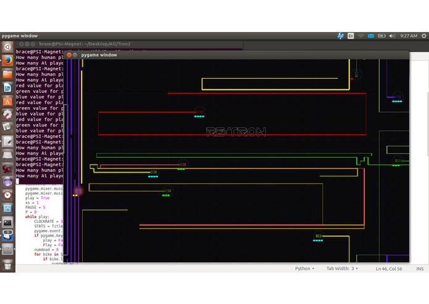The image size is (429, 304).
Task: Open the 9:27 AM clock menu
Action: pos(409,36)
